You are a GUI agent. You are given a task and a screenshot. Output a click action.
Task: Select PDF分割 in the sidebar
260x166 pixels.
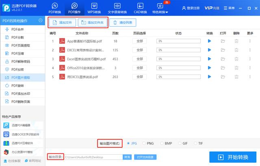(x=23, y=38)
